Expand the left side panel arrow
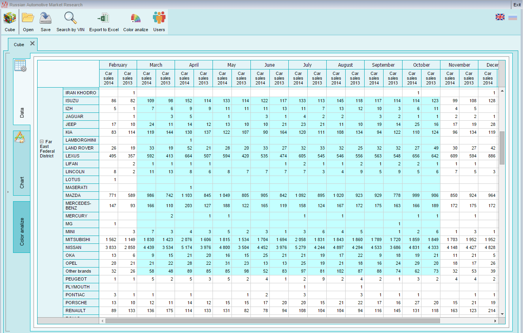The height and width of the screenshot is (333, 523). tap(8, 192)
